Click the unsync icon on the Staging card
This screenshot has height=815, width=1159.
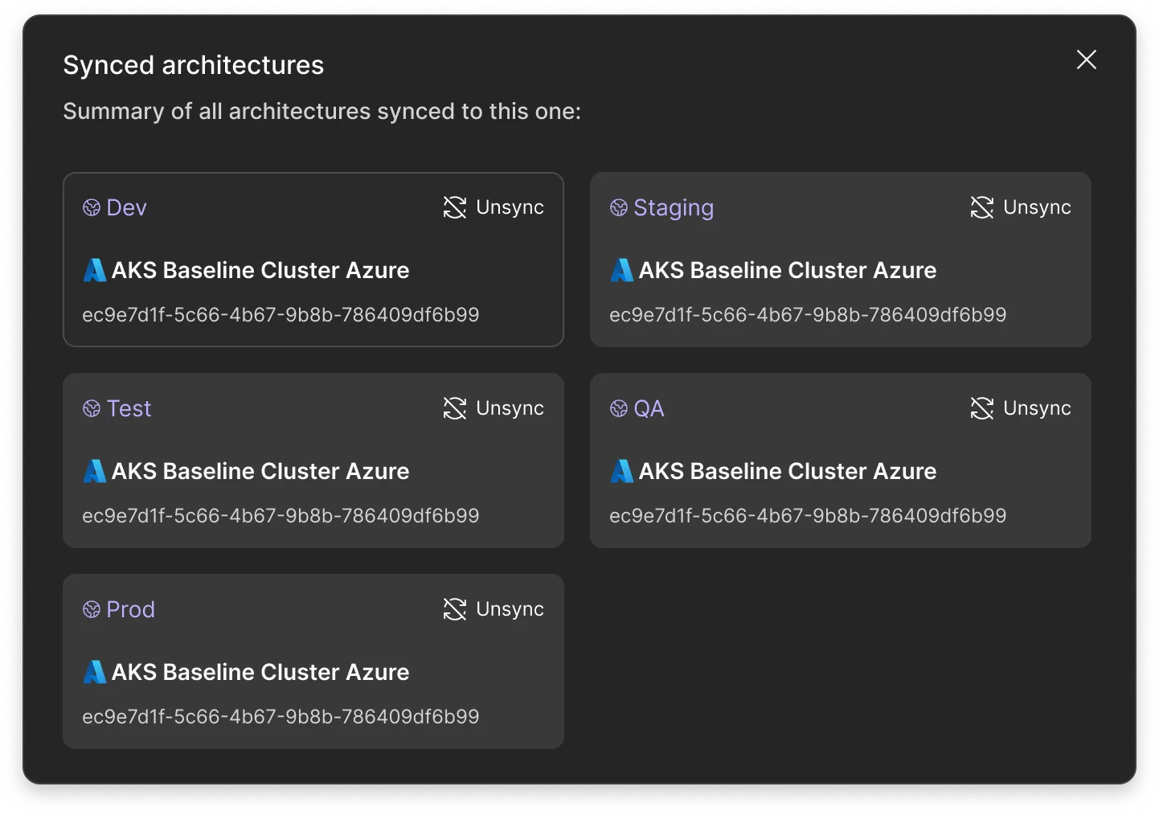point(982,207)
